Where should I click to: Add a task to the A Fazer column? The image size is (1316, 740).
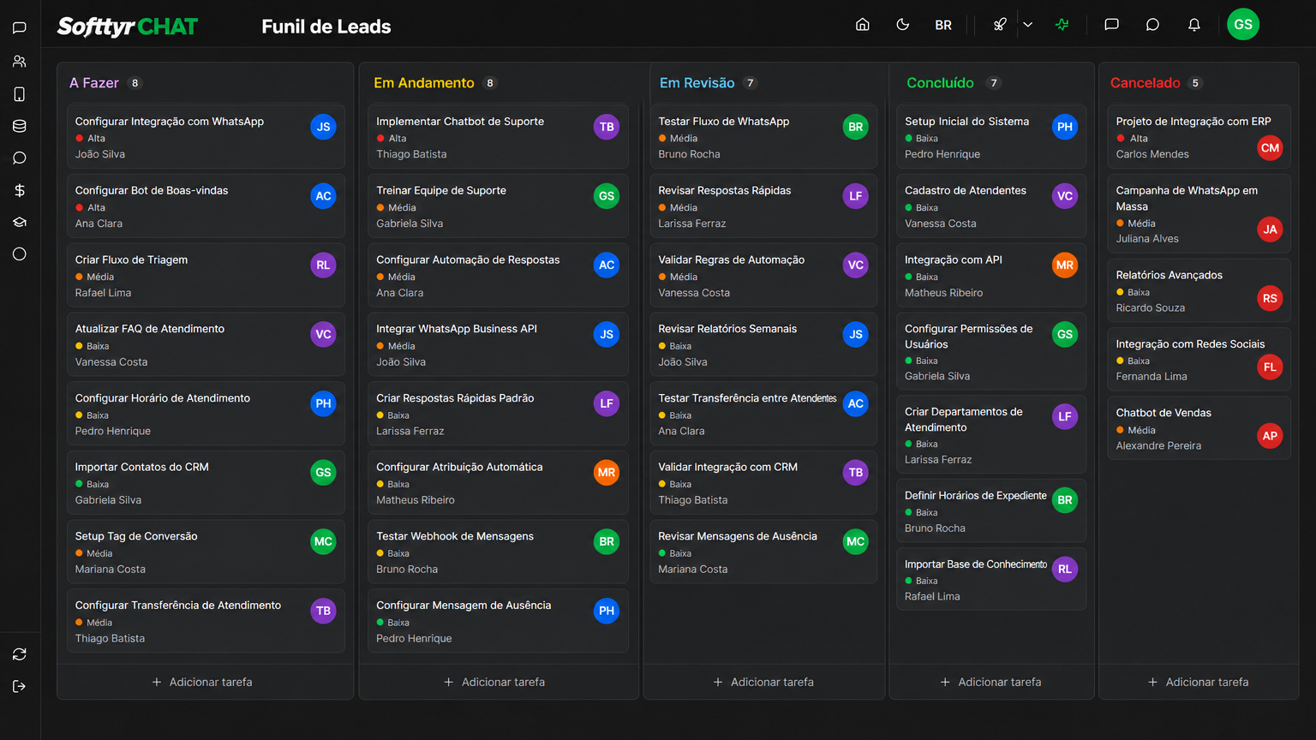pyautogui.click(x=203, y=683)
